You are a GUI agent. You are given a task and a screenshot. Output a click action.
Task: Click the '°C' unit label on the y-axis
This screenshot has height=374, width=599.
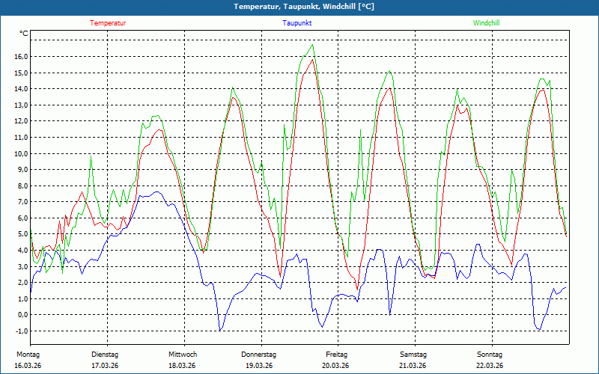point(24,34)
